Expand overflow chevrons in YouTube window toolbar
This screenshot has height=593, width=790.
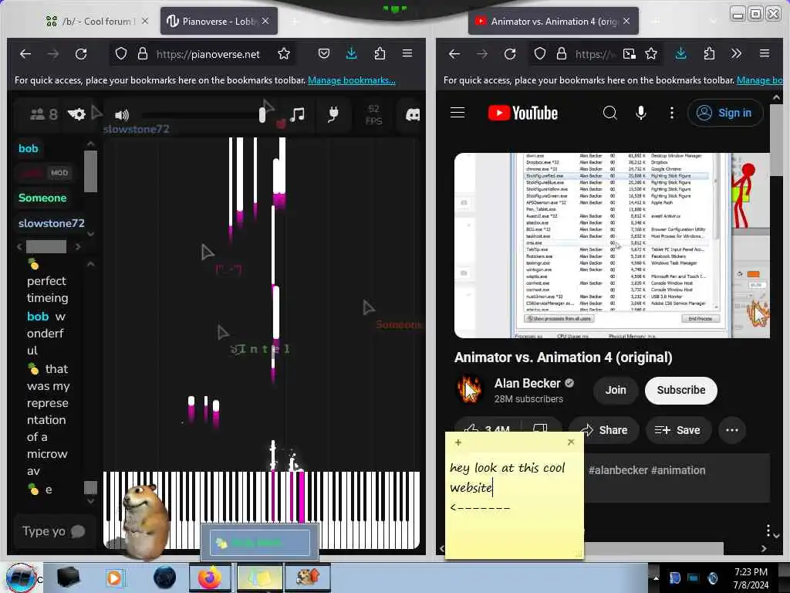pos(736,53)
